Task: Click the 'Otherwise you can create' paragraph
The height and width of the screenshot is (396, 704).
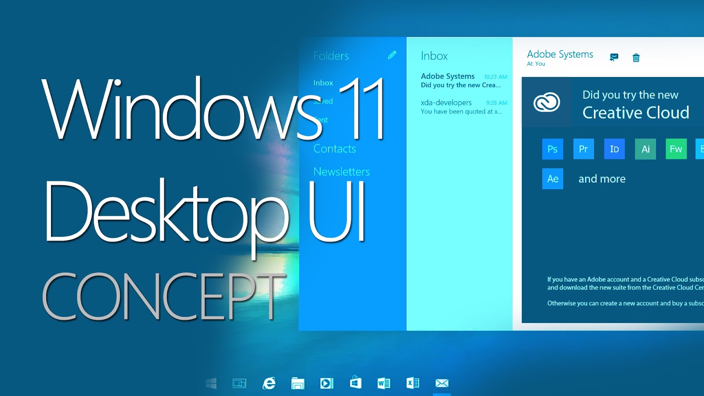Action: click(x=625, y=303)
